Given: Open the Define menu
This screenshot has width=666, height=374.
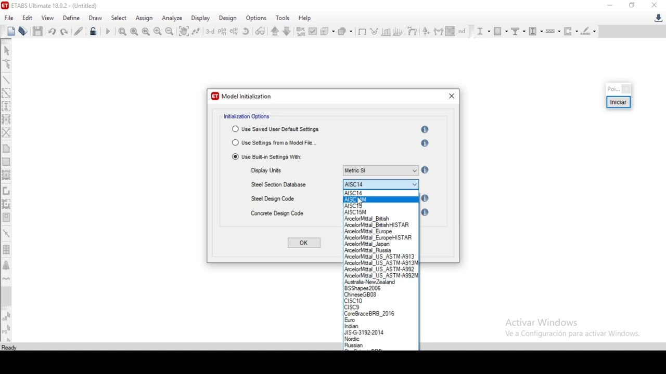Looking at the screenshot, I should coord(71,18).
